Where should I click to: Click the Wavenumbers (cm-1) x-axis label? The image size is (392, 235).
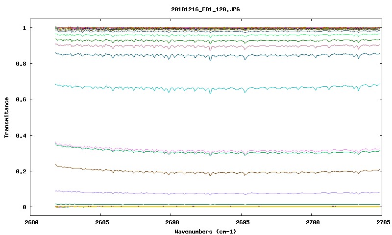coord(205,231)
